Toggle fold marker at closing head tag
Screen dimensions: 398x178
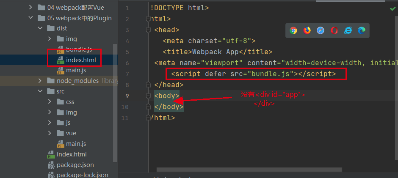pyautogui.click(x=148, y=85)
